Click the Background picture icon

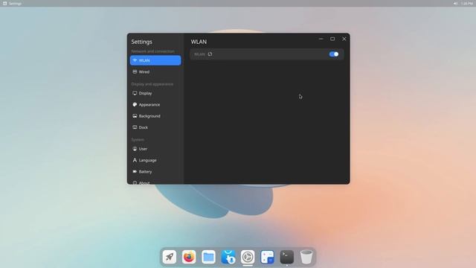135,116
